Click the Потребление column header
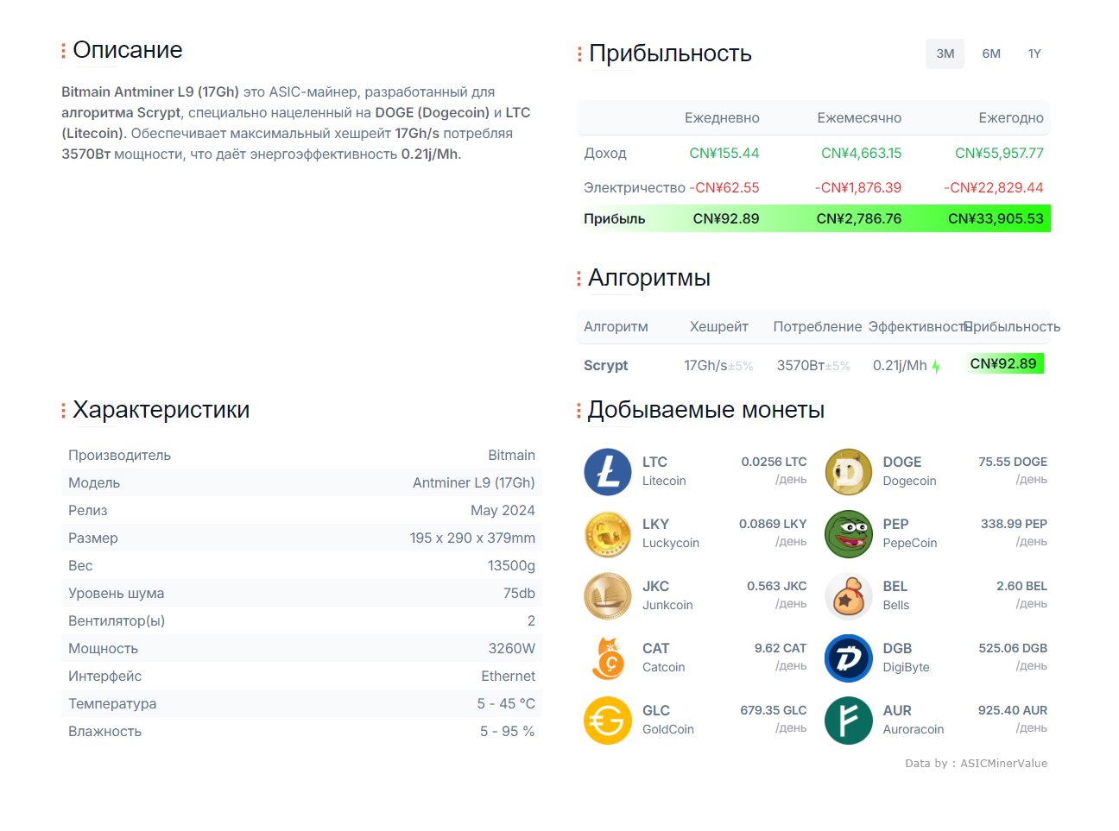The height and width of the screenshot is (831, 1119). 817,326
